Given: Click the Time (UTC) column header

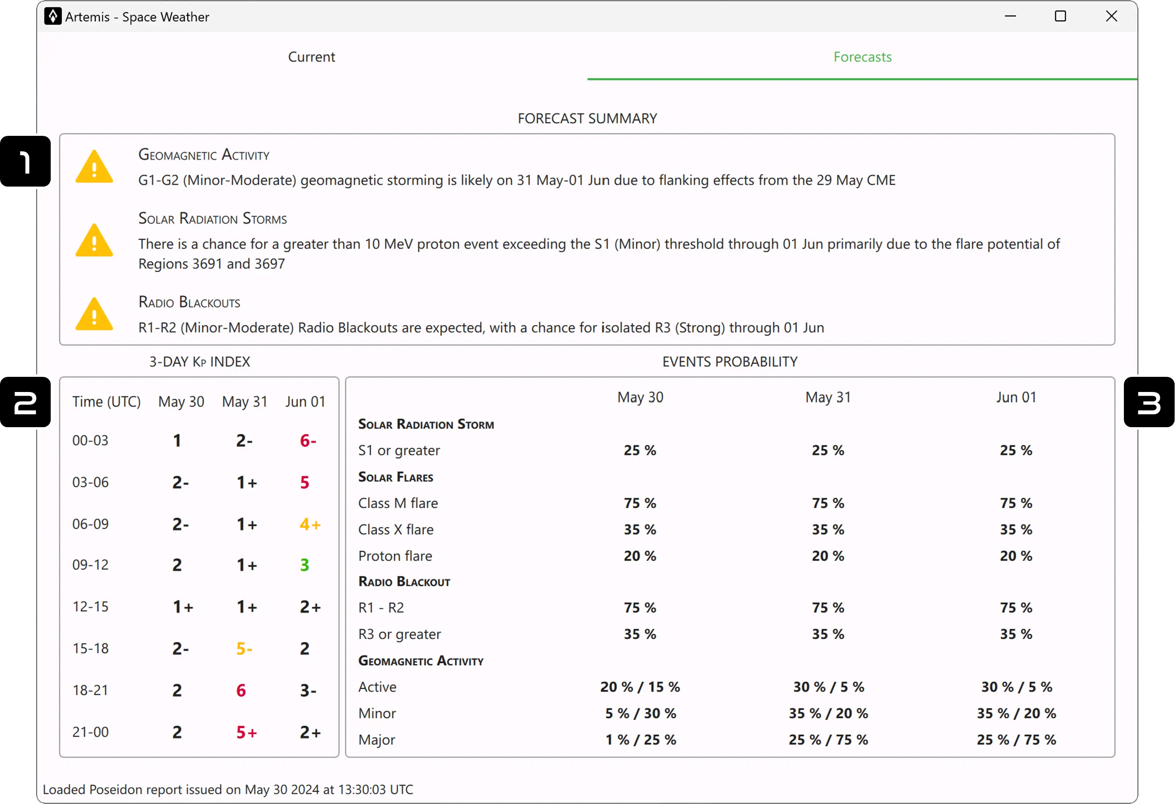Looking at the screenshot, I should [x=107, y=401].
